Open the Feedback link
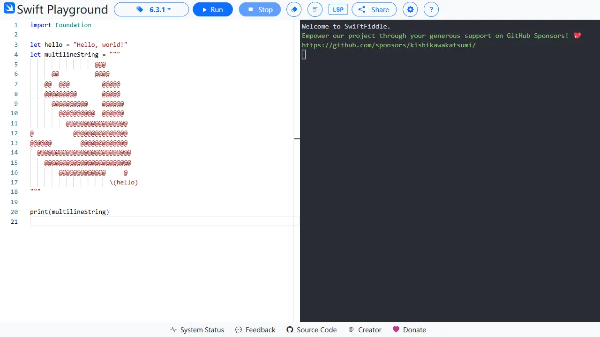This screenshot has height=337, width=600. (x=255, y=330)
